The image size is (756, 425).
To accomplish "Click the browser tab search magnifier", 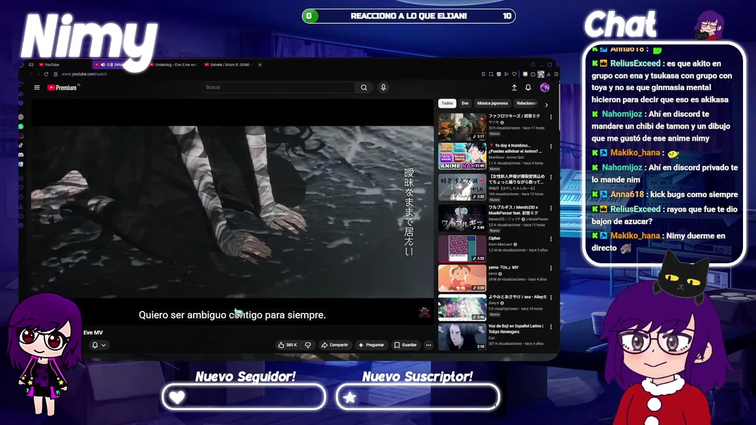I will 533,64.
